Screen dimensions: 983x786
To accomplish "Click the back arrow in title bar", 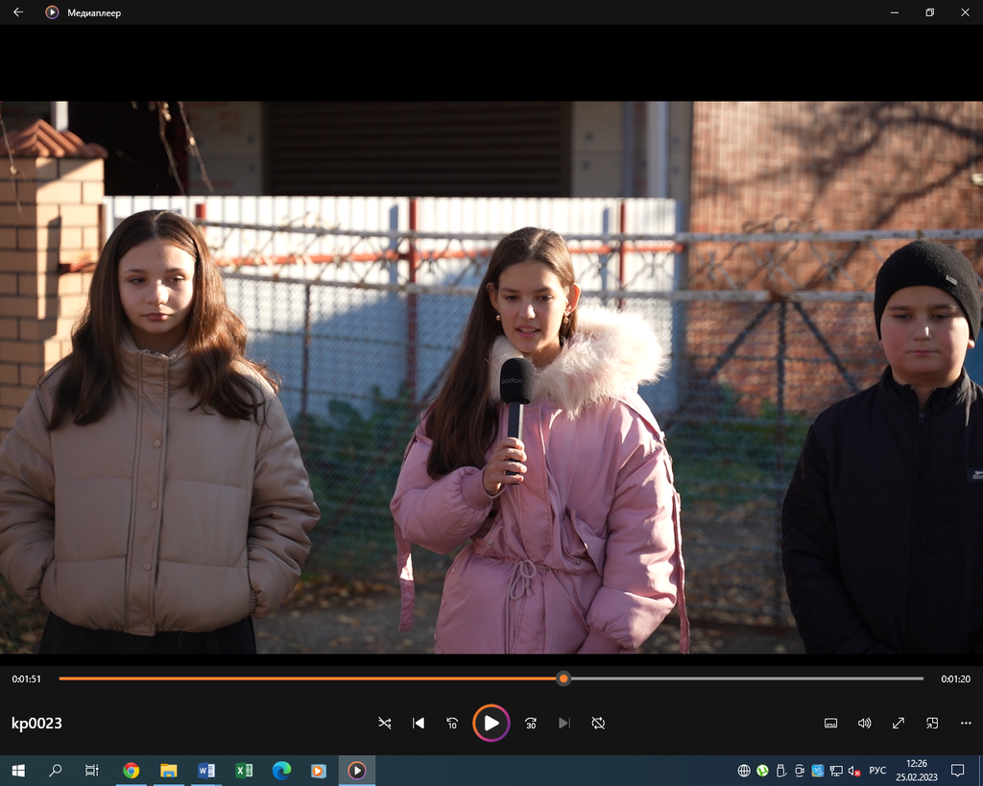I will click(x=18, y=12).
